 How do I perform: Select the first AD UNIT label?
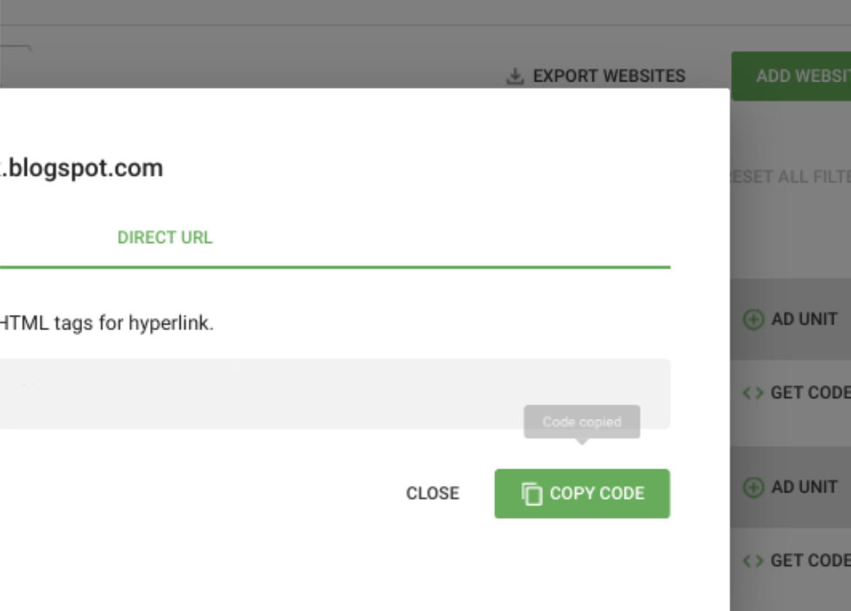(x=804, y=319)
